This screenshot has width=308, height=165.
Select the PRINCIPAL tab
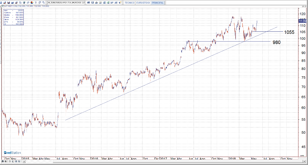158,2
